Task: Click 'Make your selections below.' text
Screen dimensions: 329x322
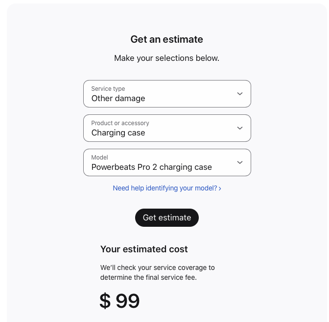Action: 167,58
